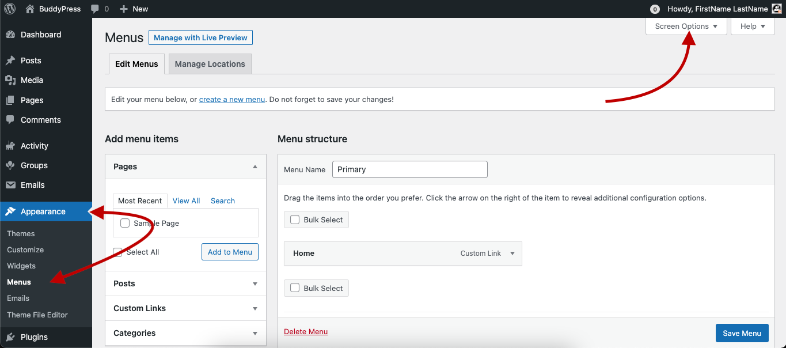The width and height of the screenshot is (786, 348).
Task: Open the Screen Options dropdown
Action: 686,26
